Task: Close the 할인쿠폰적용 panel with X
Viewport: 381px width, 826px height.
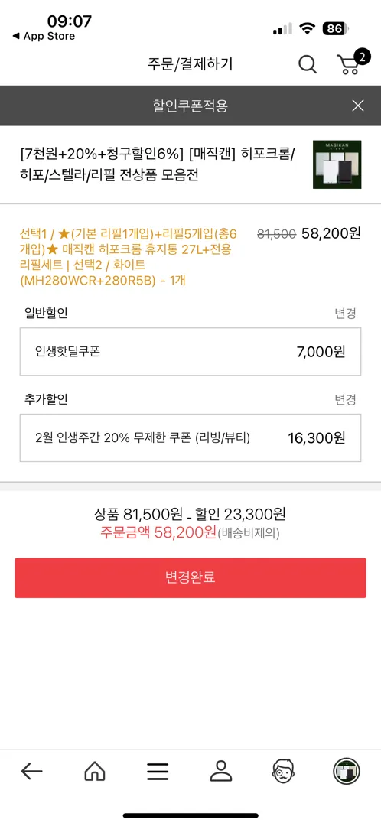Action: (x=358, y=106)
